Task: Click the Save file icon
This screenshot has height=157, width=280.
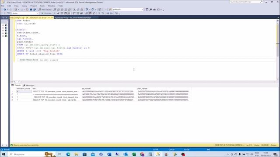Action: 31,10
